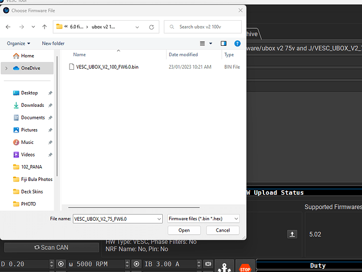Click the Open button
The width and height of the screenshot is (362, 272).
tap(184, 230)
